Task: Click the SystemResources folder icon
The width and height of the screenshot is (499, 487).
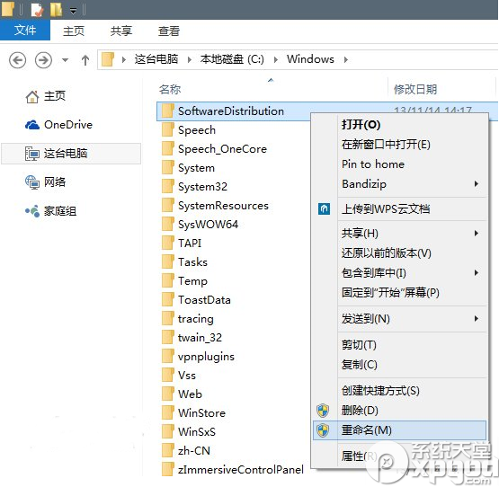Action: point(168,205)
